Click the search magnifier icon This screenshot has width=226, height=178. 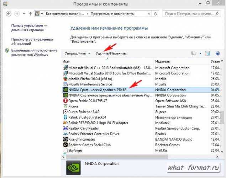[x=217, y=14]
